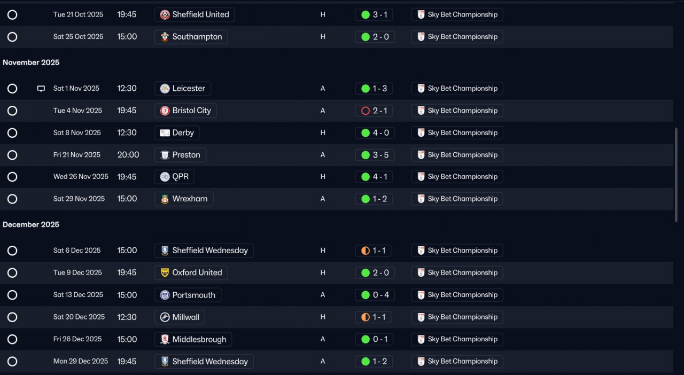Click the TV broadcast icon beside the Leicester fixture
684x375 pixels.
click(41, 89)
